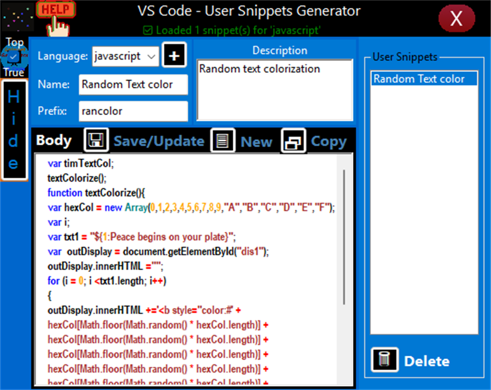Click the floppy disk Save/Update icon
The width and height of the screenshot is (491, 390).
(96, 140)
